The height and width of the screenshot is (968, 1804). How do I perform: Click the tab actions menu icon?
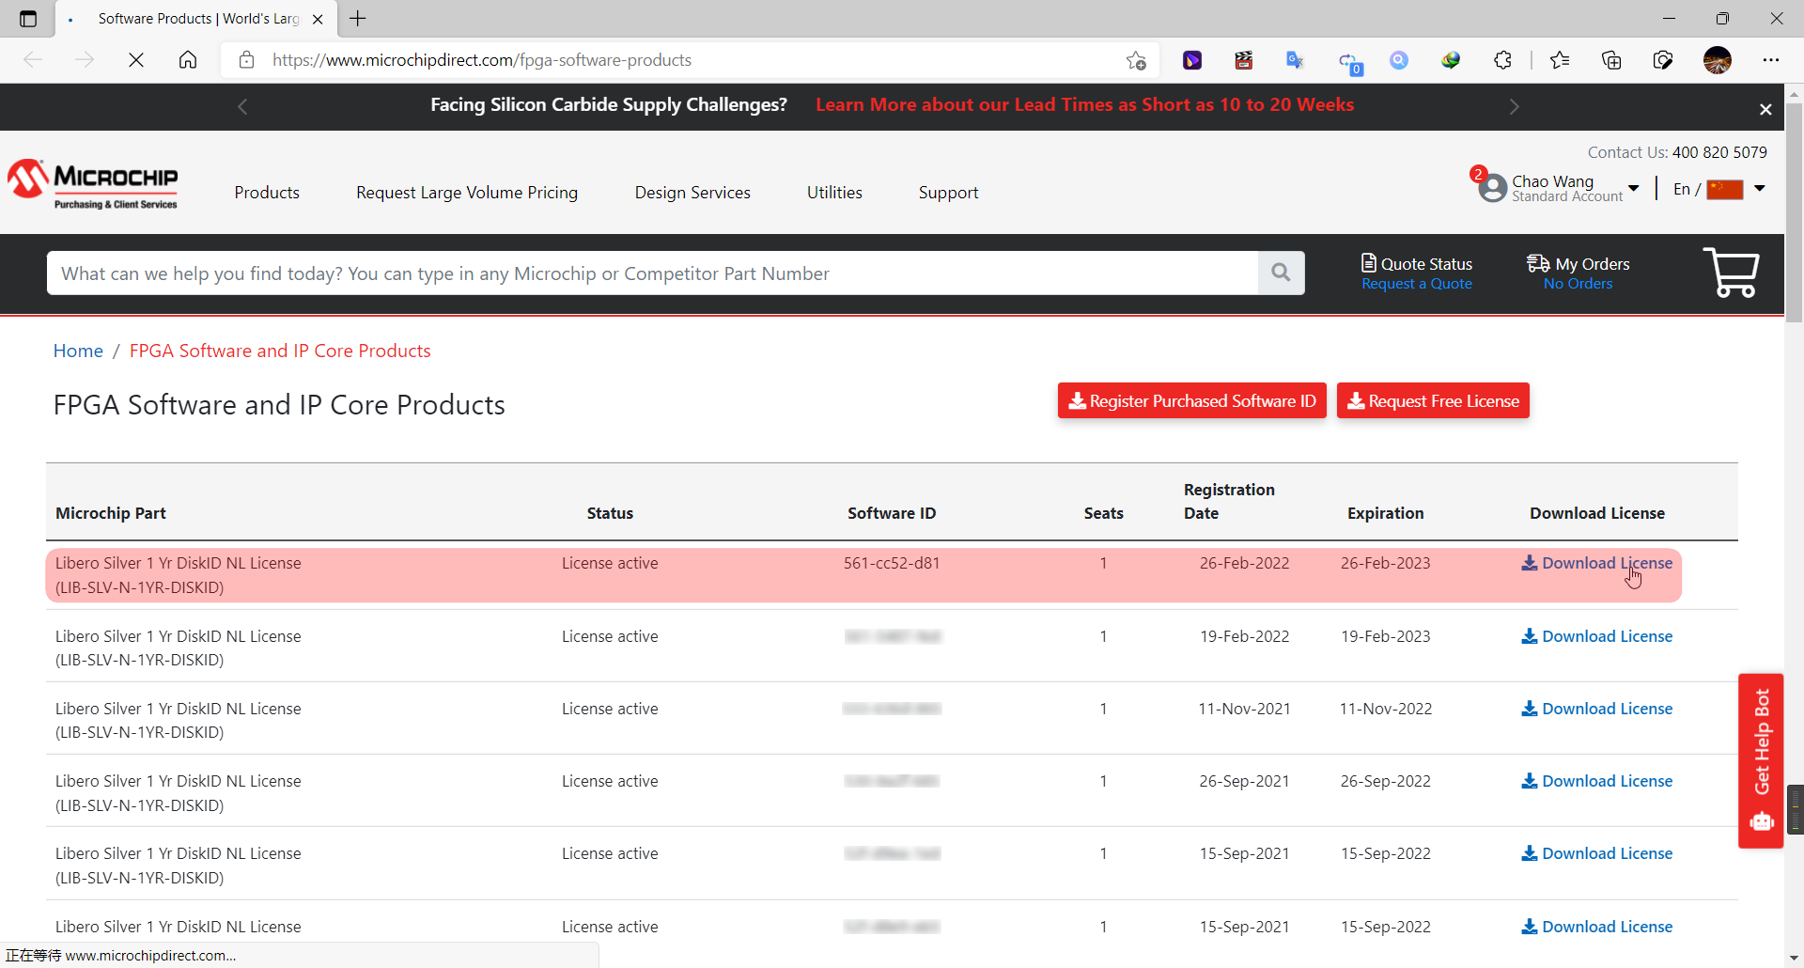pos(28,18)
